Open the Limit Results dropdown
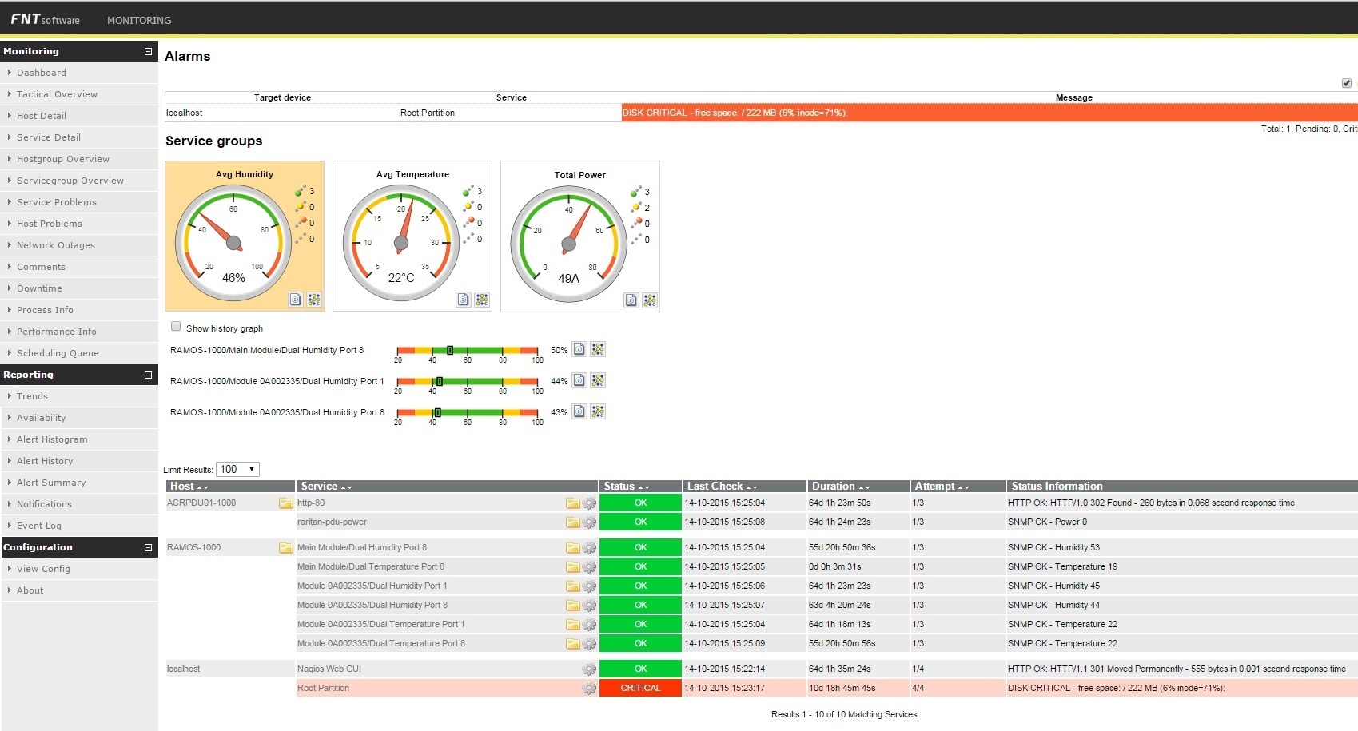1358x731 pixels. [x=237, y=470]
